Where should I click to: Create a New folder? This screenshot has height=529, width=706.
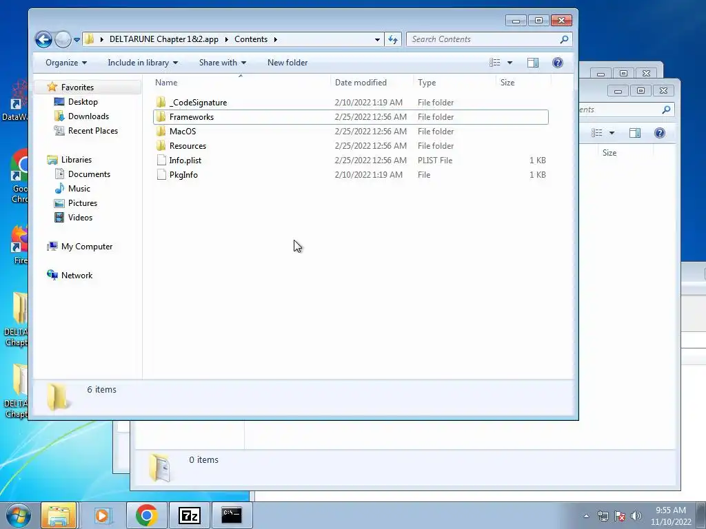[x=288, y=63]
